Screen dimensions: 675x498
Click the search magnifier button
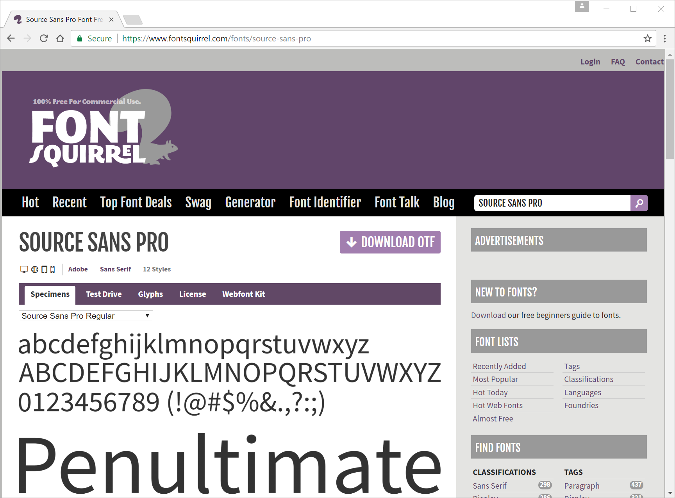coord(639,203)
